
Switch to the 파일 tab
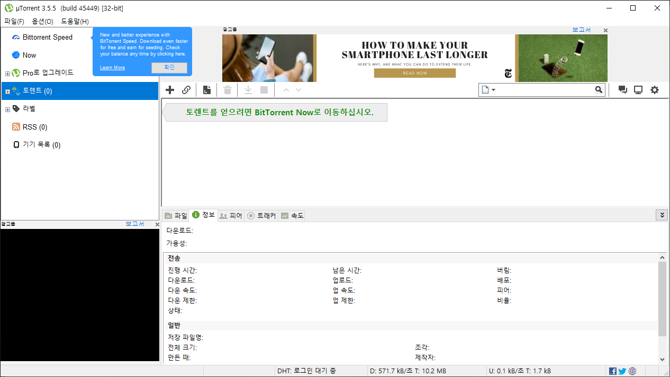point(176,215)
